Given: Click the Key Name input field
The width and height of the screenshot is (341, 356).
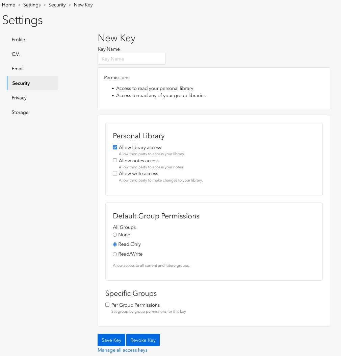Looking at the screenshot, I should (131, 59).
